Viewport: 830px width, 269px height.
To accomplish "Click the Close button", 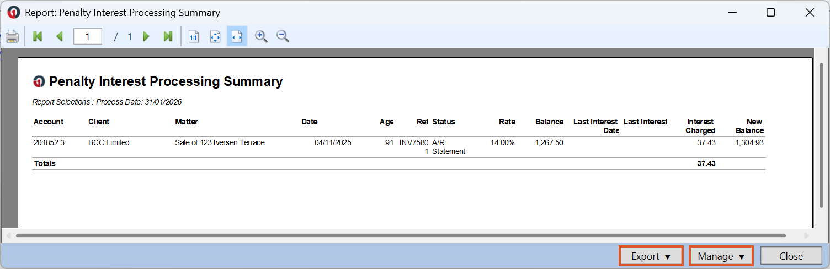I will 791,256.
